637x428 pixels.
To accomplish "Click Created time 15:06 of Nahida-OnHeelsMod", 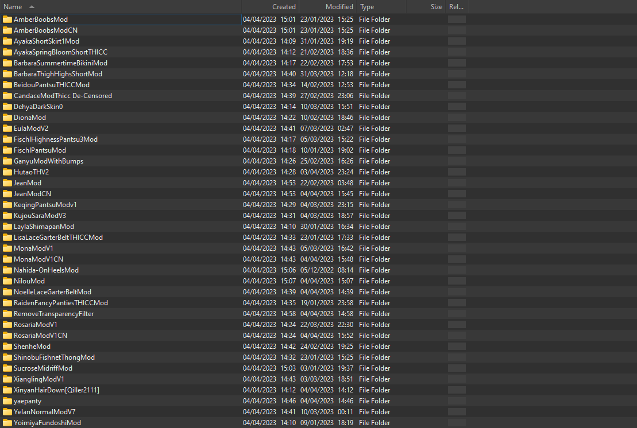I will pos(288,270).
